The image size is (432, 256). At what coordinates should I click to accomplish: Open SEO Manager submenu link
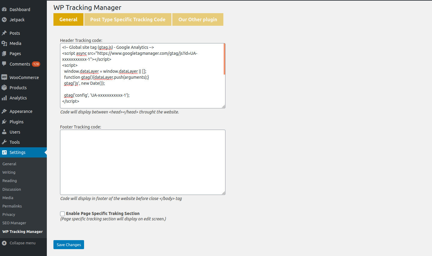[x=14, y=223]
